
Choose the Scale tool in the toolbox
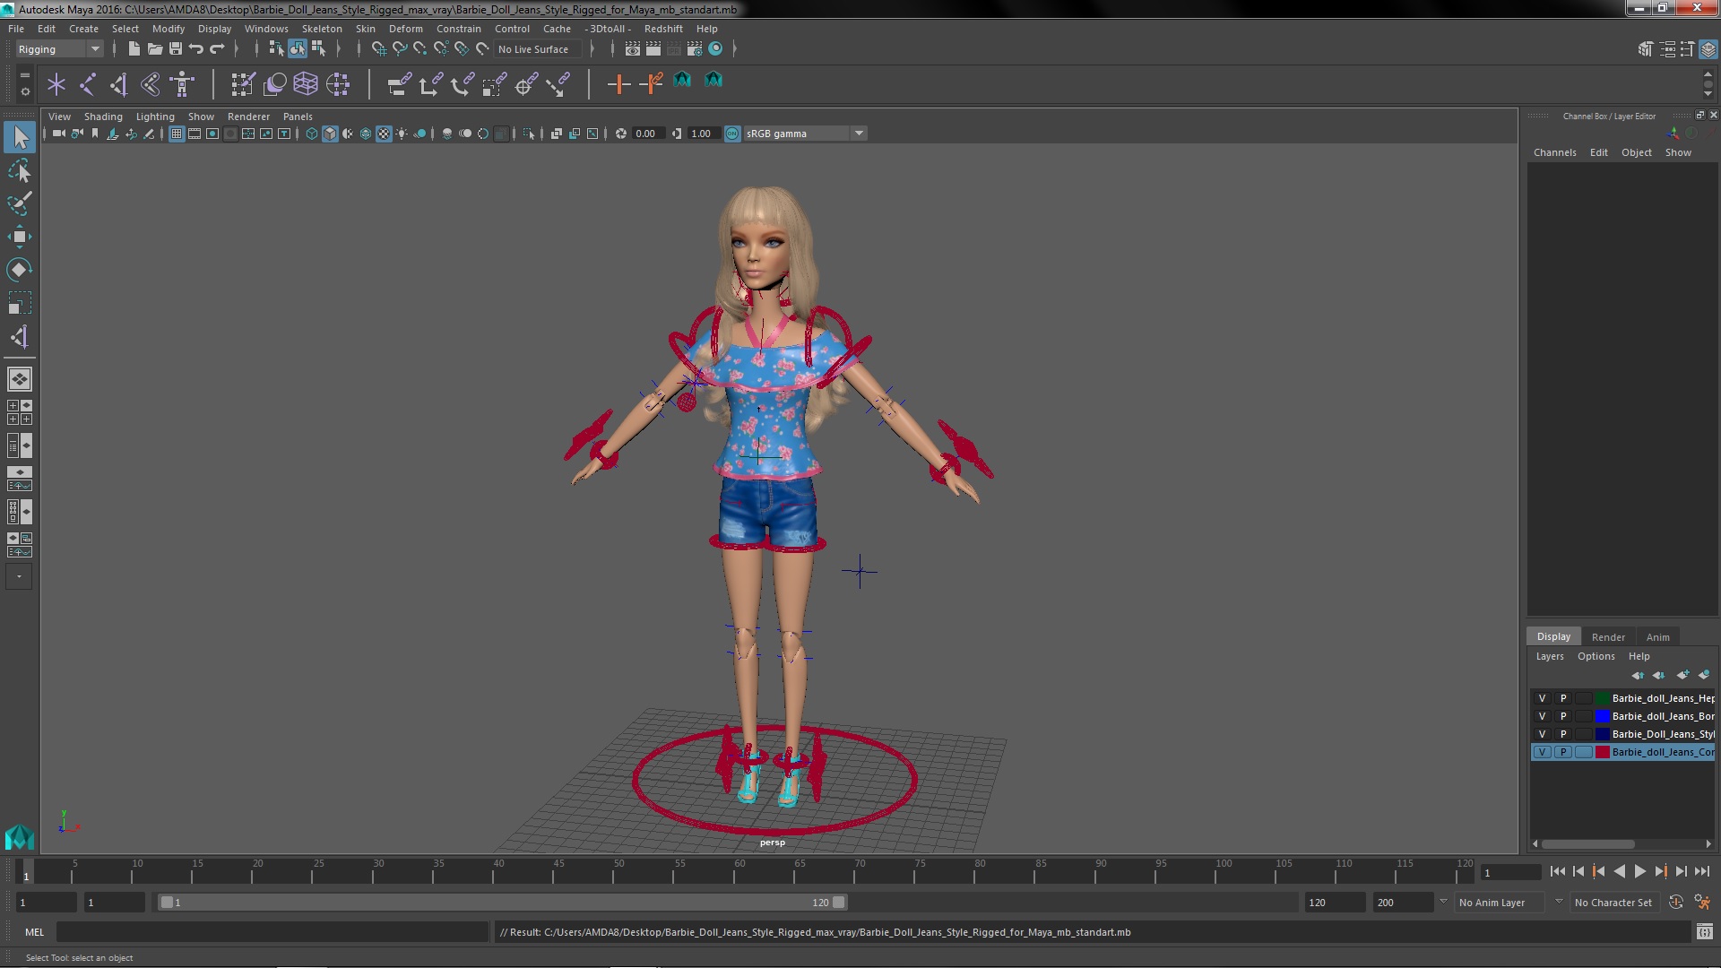(x=20, y=303)
